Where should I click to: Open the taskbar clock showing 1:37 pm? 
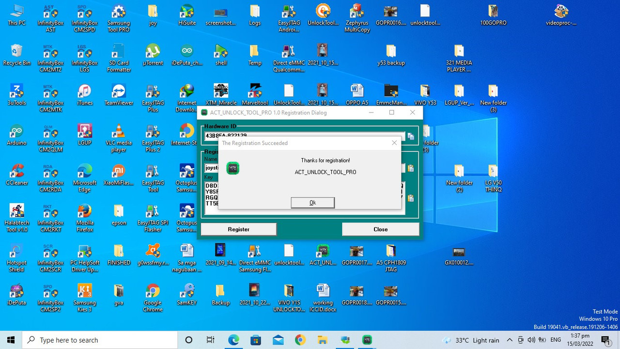(580, 340)
